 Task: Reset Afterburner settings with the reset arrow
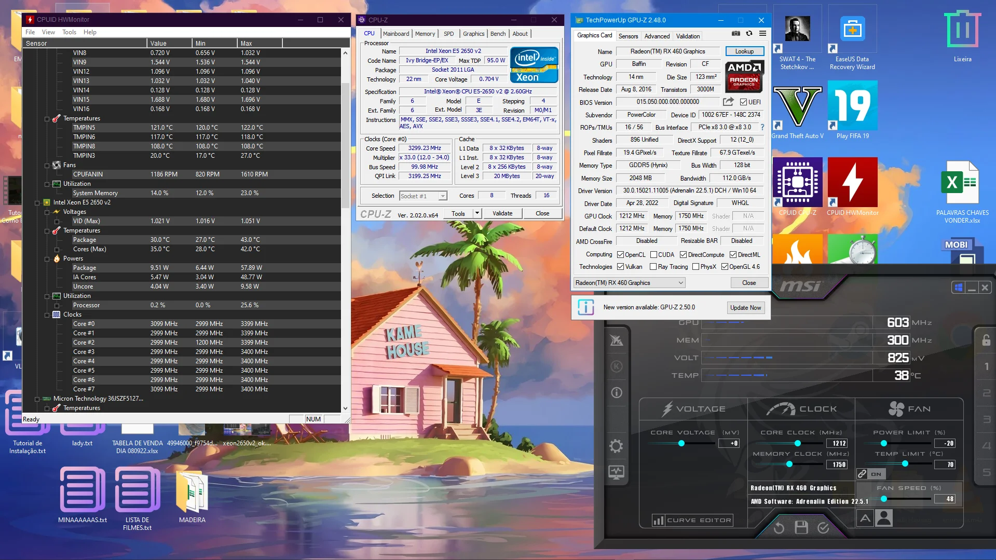pos(779,528)
